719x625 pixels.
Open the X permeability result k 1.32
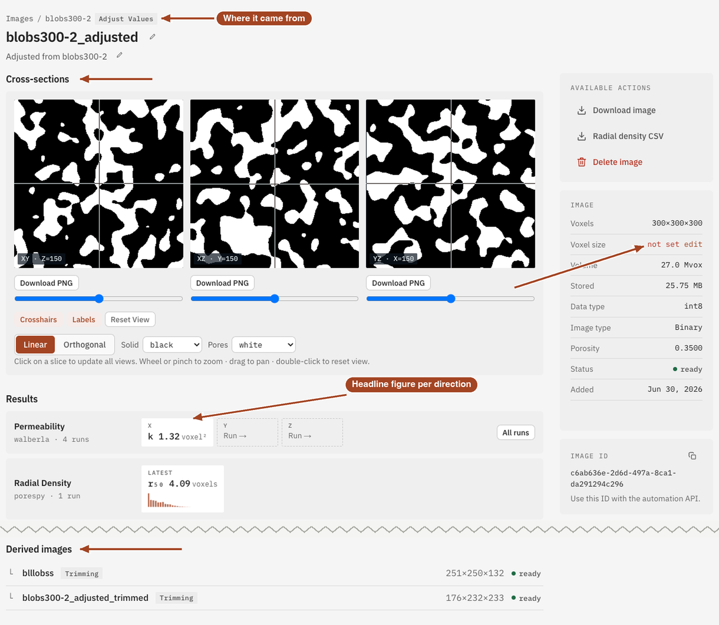(x=177, y=432)
